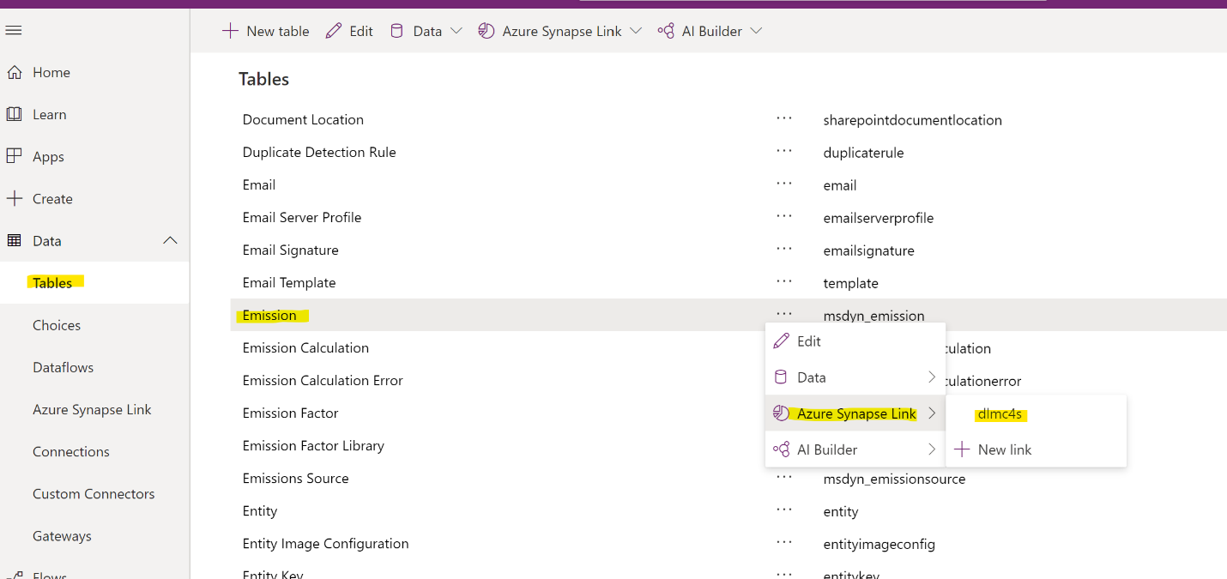Open the Emission Calculation Error table
The height and width of the screenshot is (579, 1227).
(323, 380)
